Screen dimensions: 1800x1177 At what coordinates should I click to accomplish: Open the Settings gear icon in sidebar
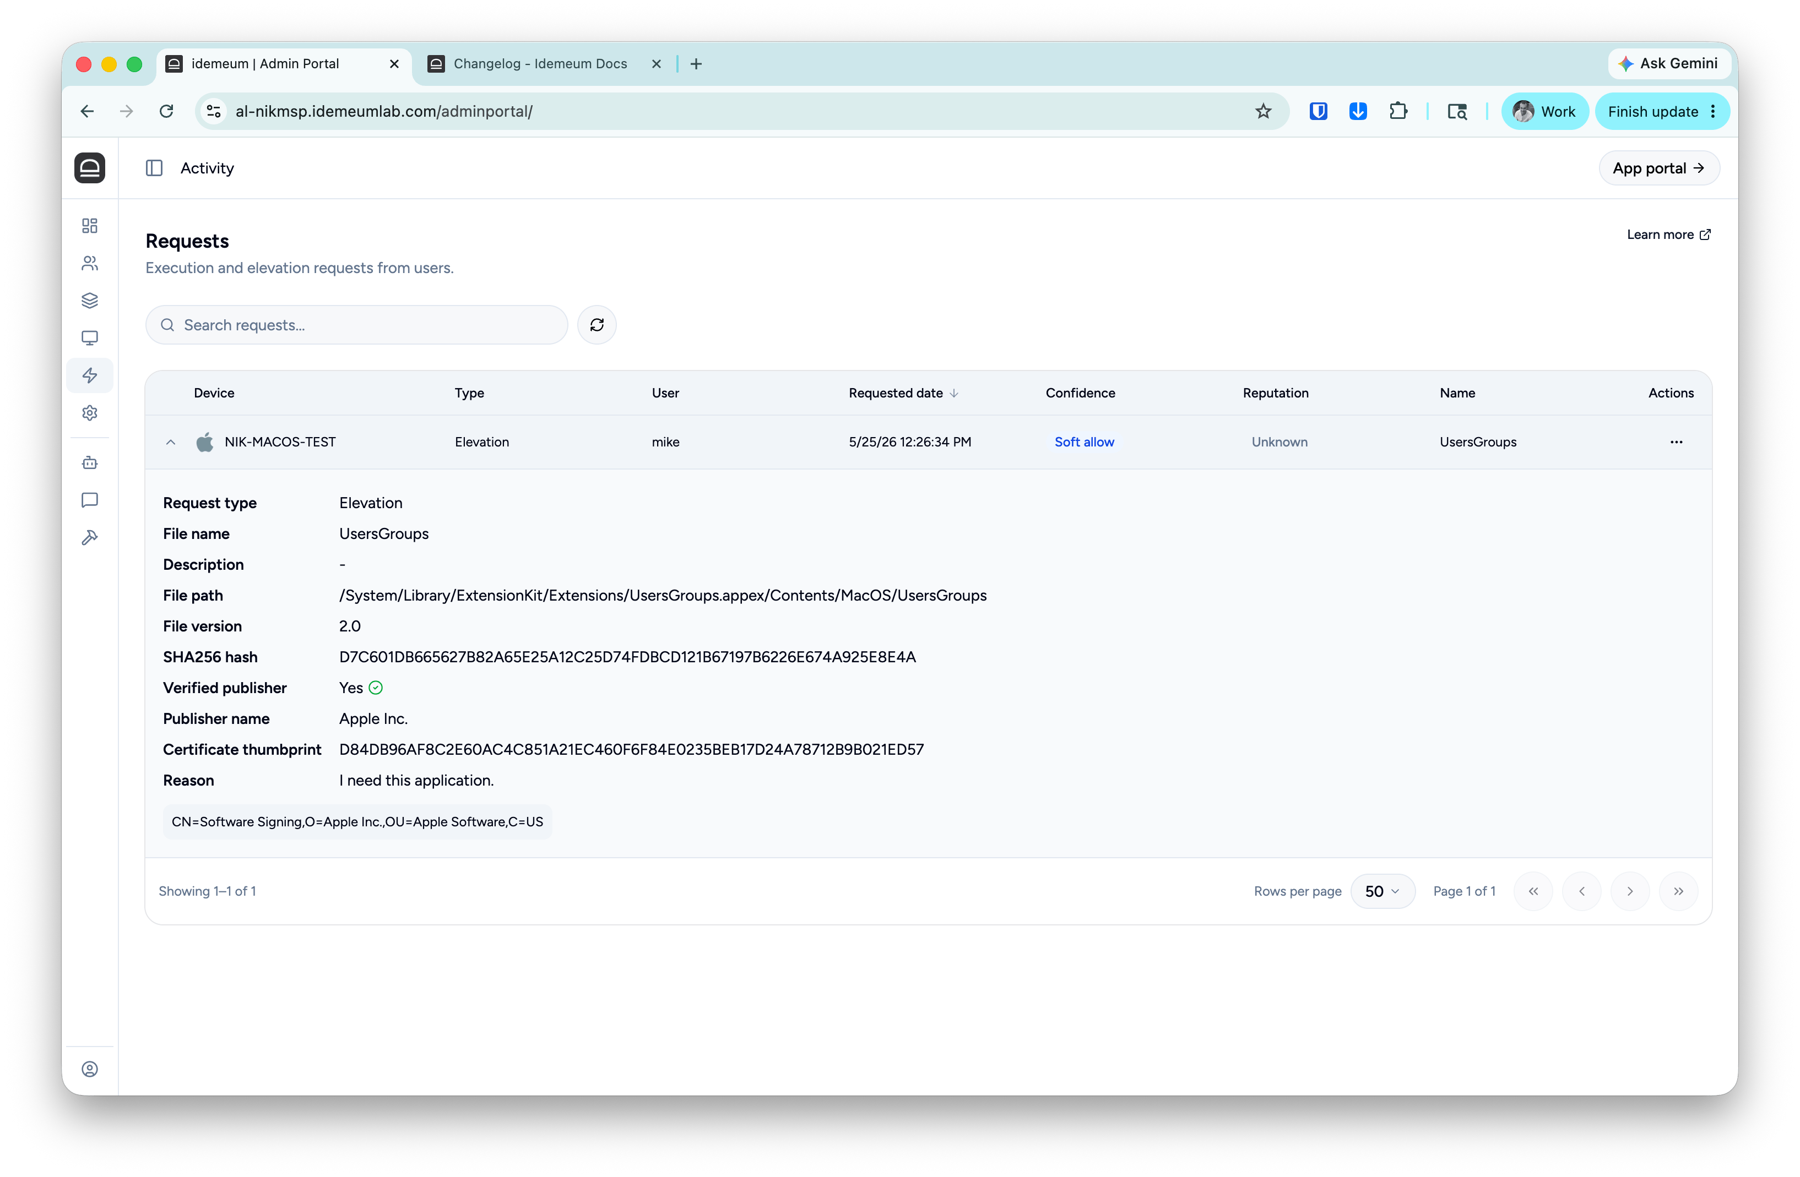(x=89, y=413)
